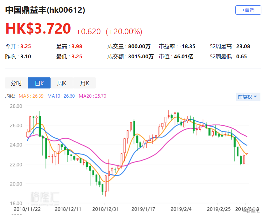Click the 24.00 price axis label
The width and height of the screenshot is (262, 215).
(x=16, y=145)
